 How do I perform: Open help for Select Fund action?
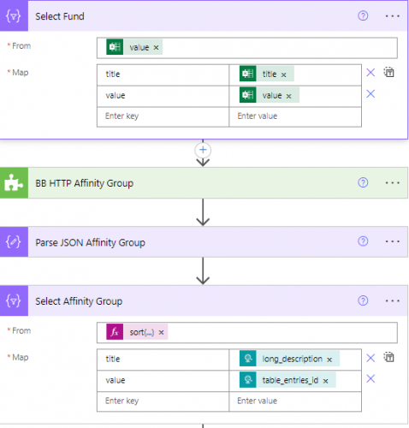tap(363, 15)
